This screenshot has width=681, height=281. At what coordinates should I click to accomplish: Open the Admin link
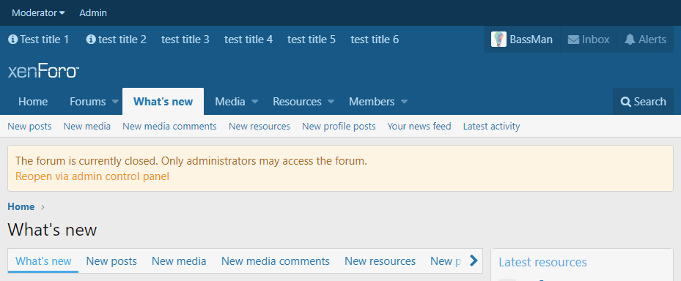(93, 13)
